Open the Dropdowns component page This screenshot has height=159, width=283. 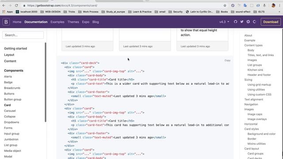pos(11,122)
